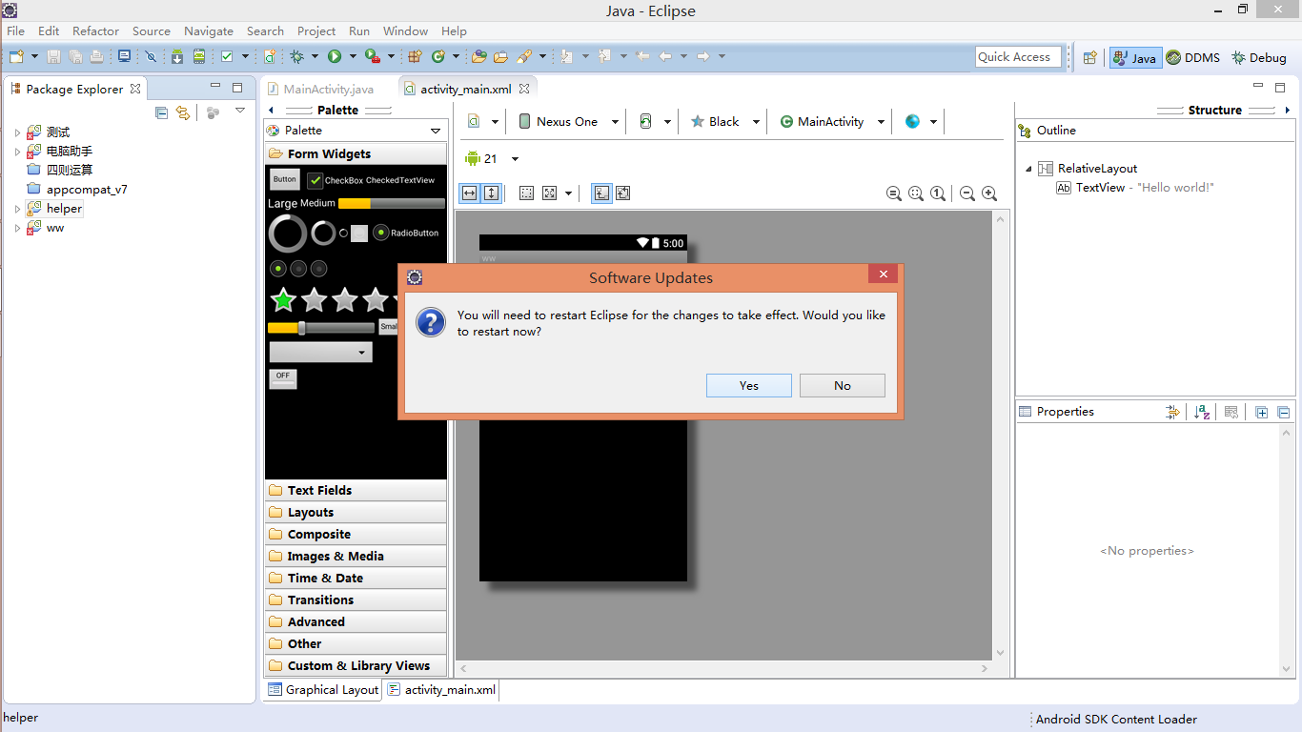Viewport: 1302px width, 732px height.
Task: Click Yes to restart Eclipse
Action: point(748,385)
